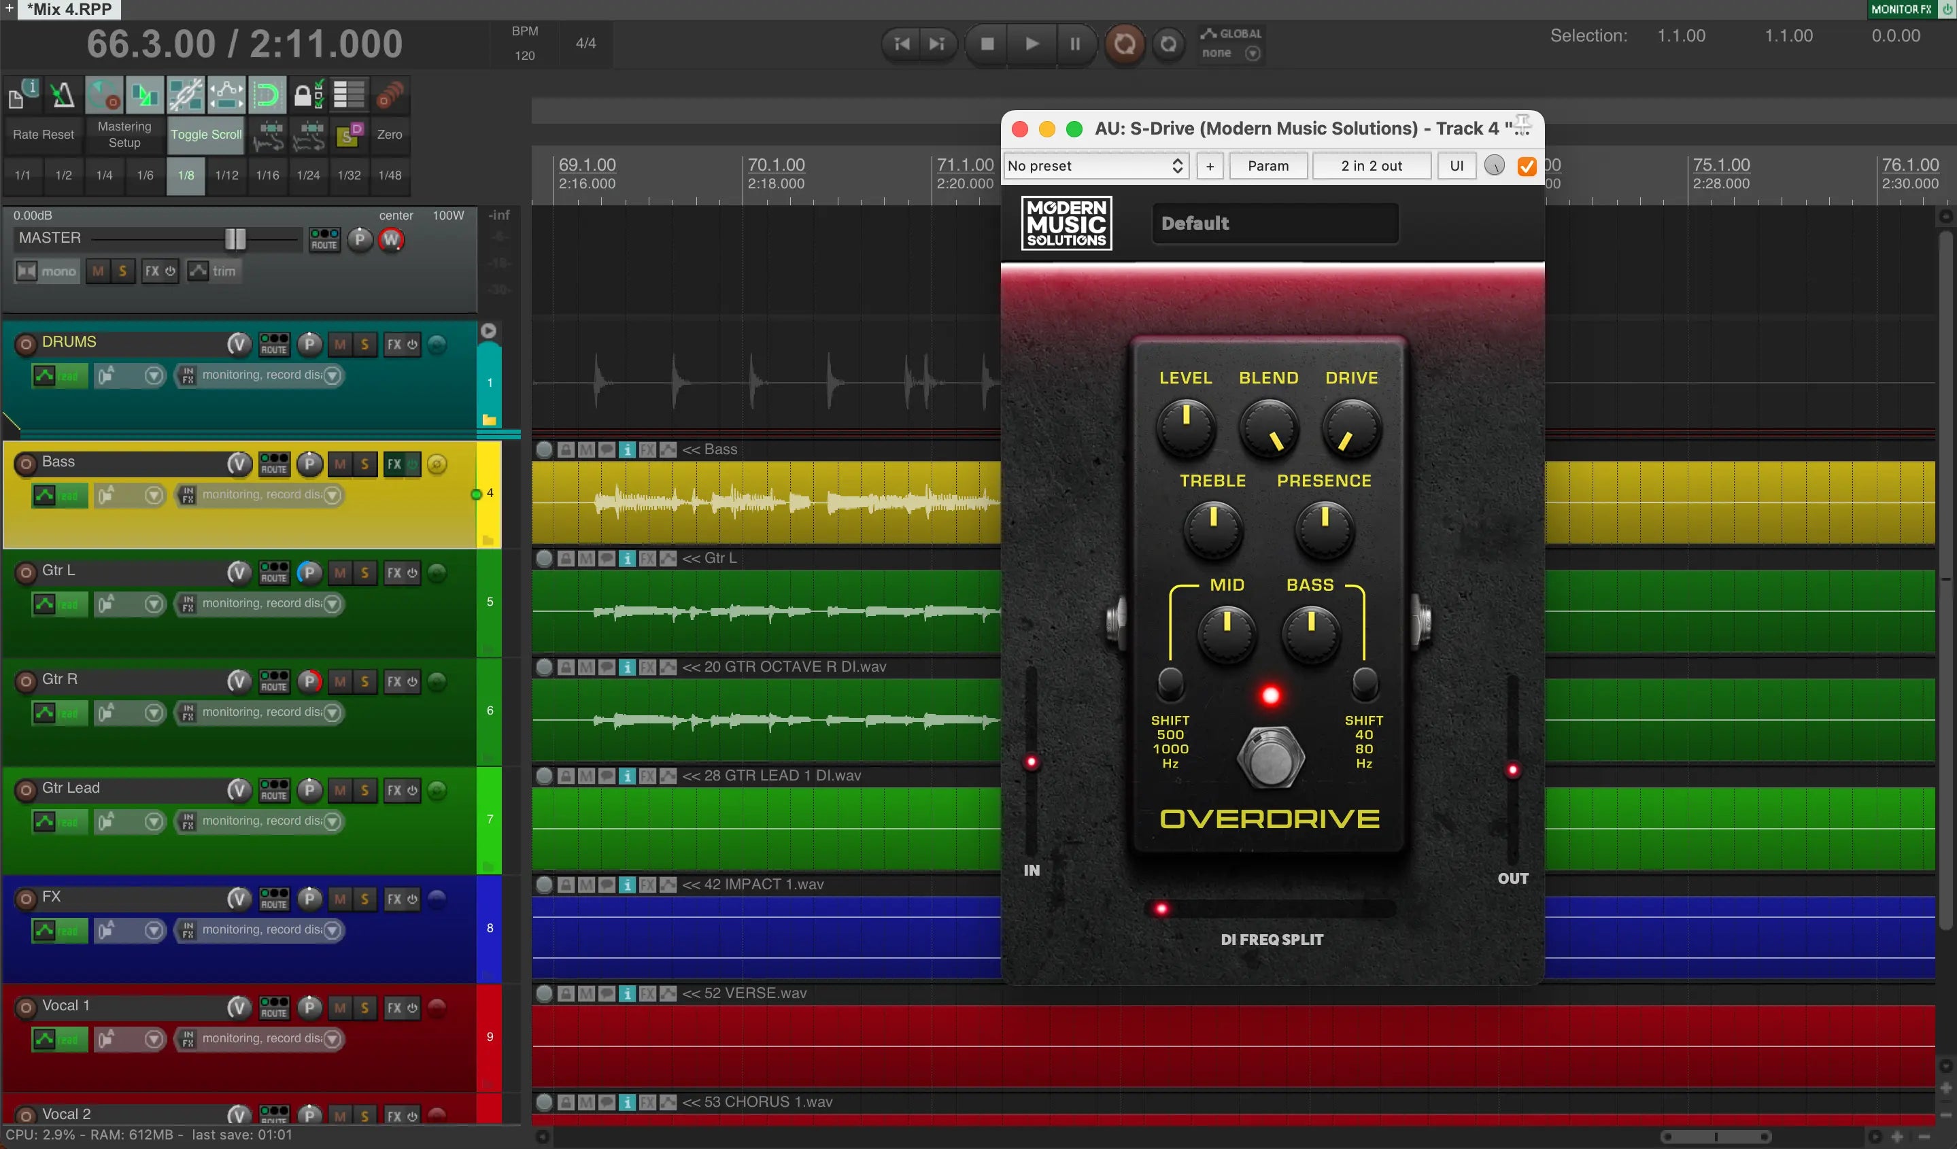Click the PRESENCE knob on S-Drive plugin

(1323, 527)
